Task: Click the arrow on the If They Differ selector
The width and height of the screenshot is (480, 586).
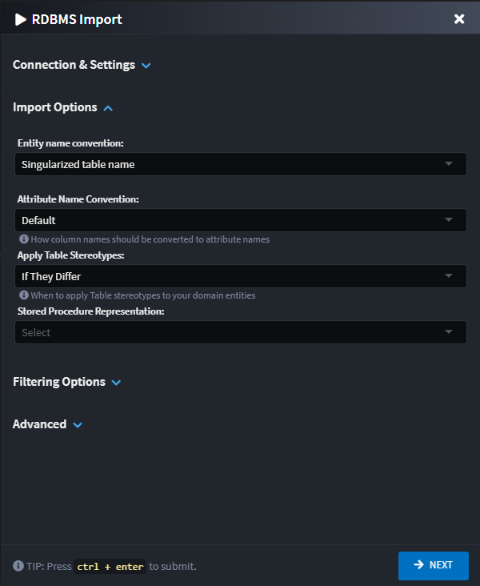Action: pyautogui.click(x=450, y=276)
